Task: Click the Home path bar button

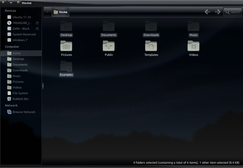Action: 60,12
